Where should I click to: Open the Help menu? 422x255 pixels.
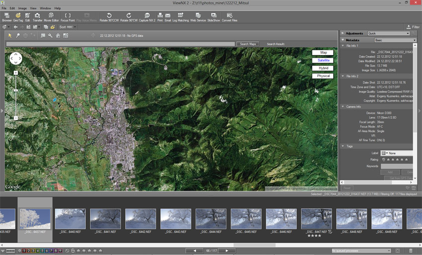click(x=58, y=8)
